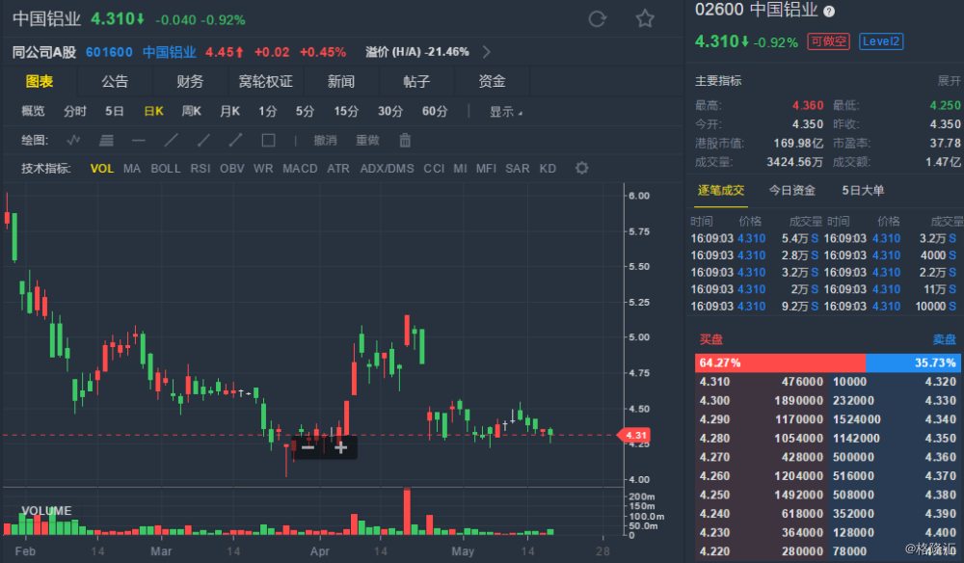Switch chart to 5日 view

(x=115, y=111)
